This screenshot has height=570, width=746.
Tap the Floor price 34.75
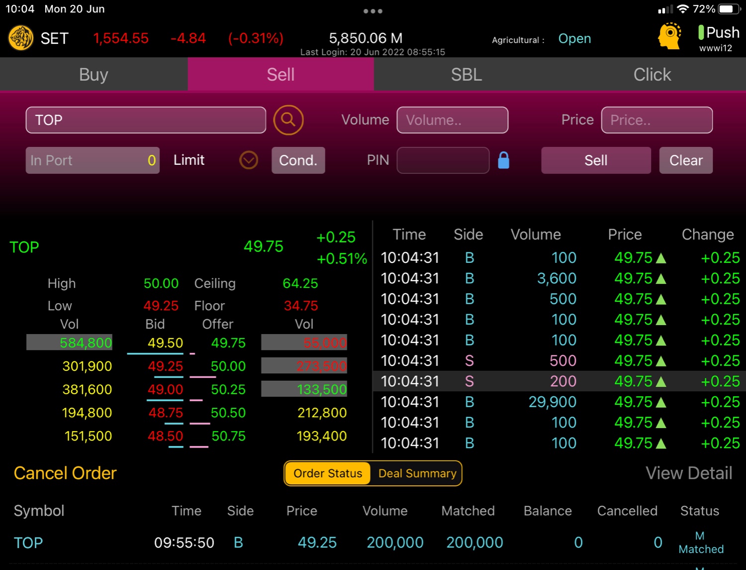pyautogui.click(x=301, y=306)
